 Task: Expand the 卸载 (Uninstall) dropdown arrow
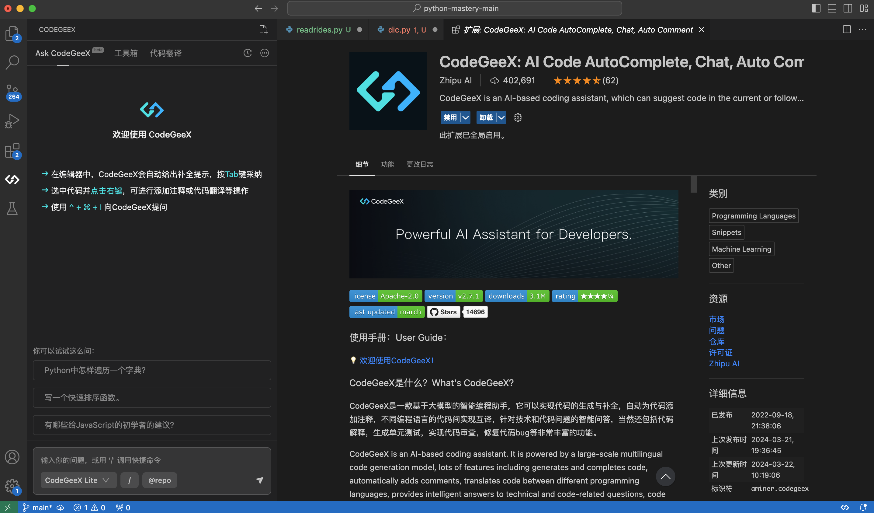pos(501,118)
